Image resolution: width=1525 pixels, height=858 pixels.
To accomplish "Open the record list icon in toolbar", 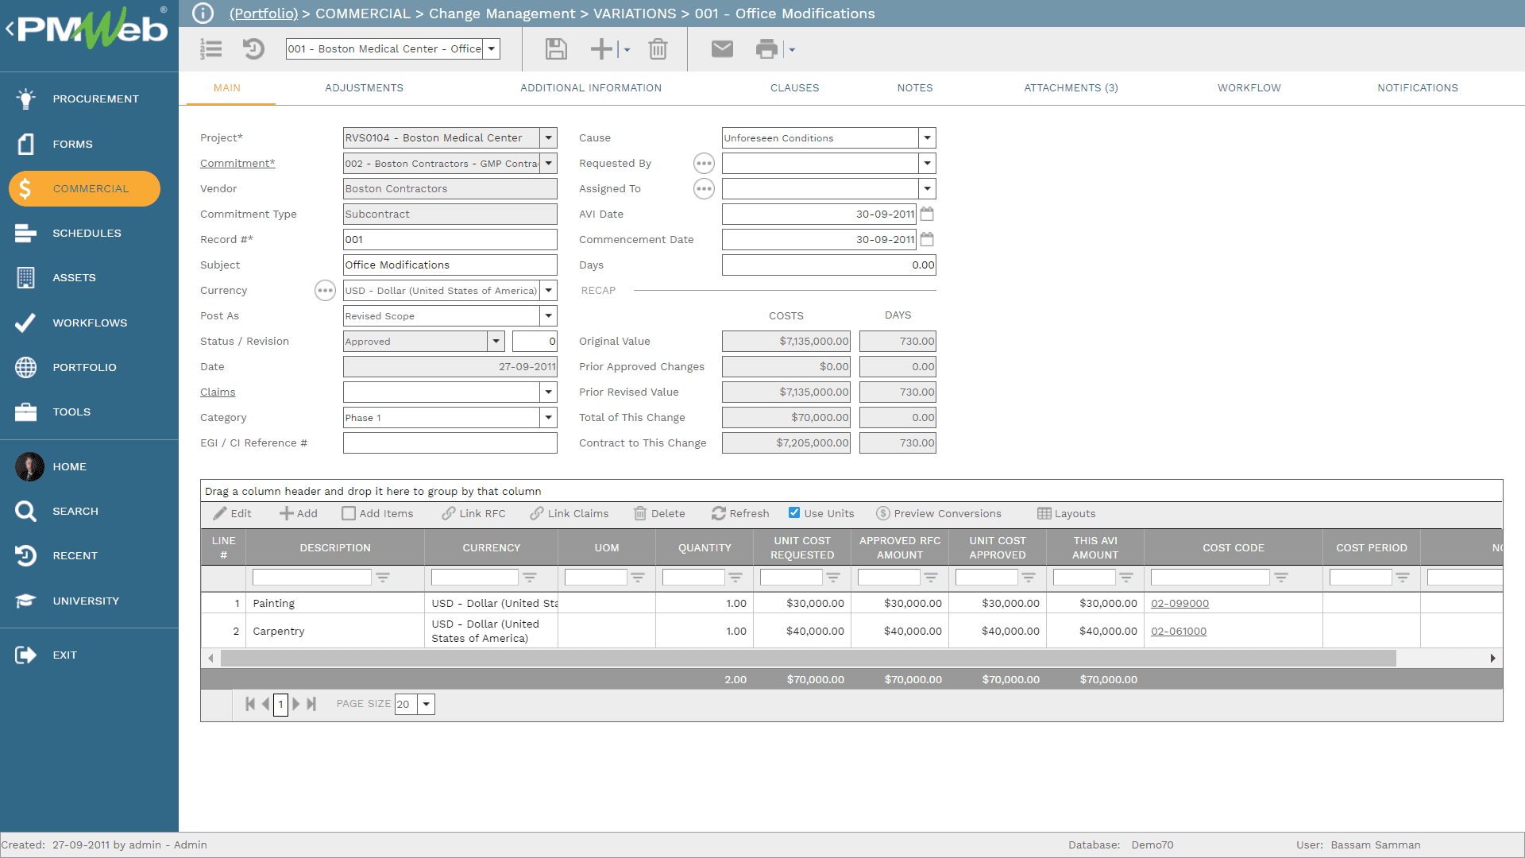I will 211,49.
